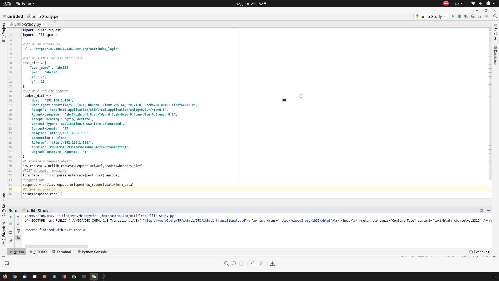Place cursor on line 35 comment
Image resolution: width=499 pixels, height=281 pixels.
click(40, 189)
